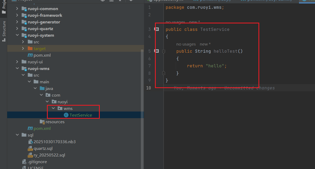Click the orange target folder icon
This screenshot has width=315, height=169.
(30, 48)
